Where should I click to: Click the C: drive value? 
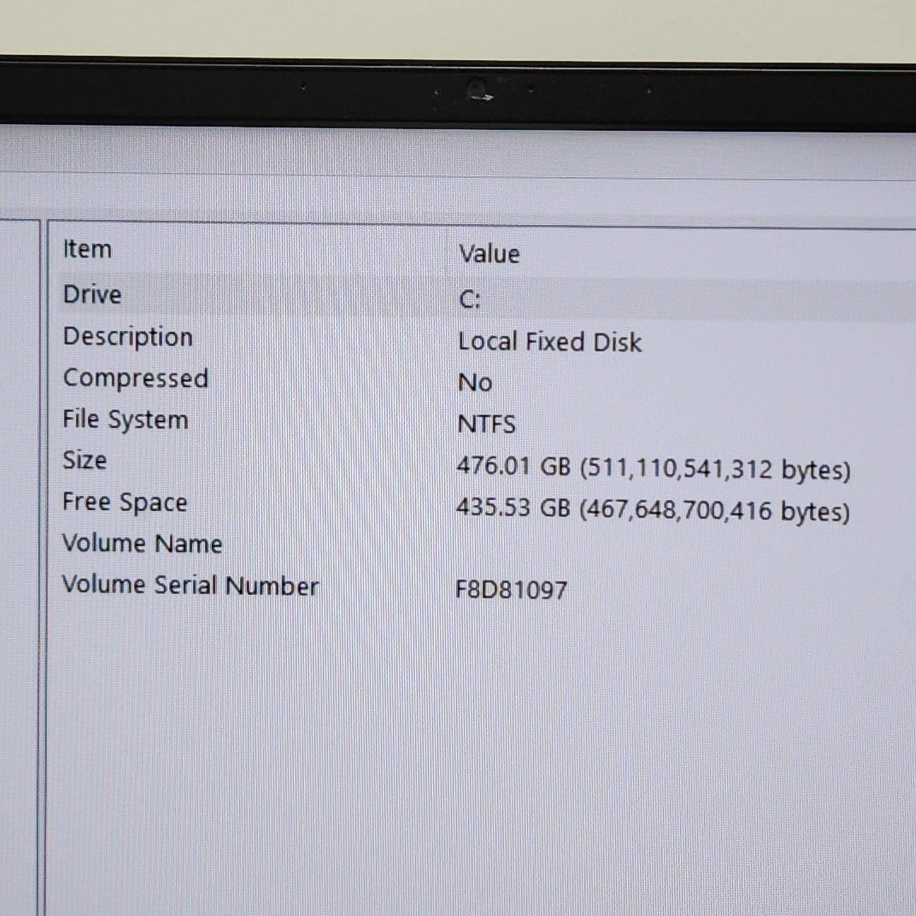pyautogui.click(x=470, y=299)
